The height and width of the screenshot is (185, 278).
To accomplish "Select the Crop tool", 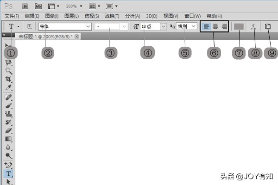I will point(8,79).
